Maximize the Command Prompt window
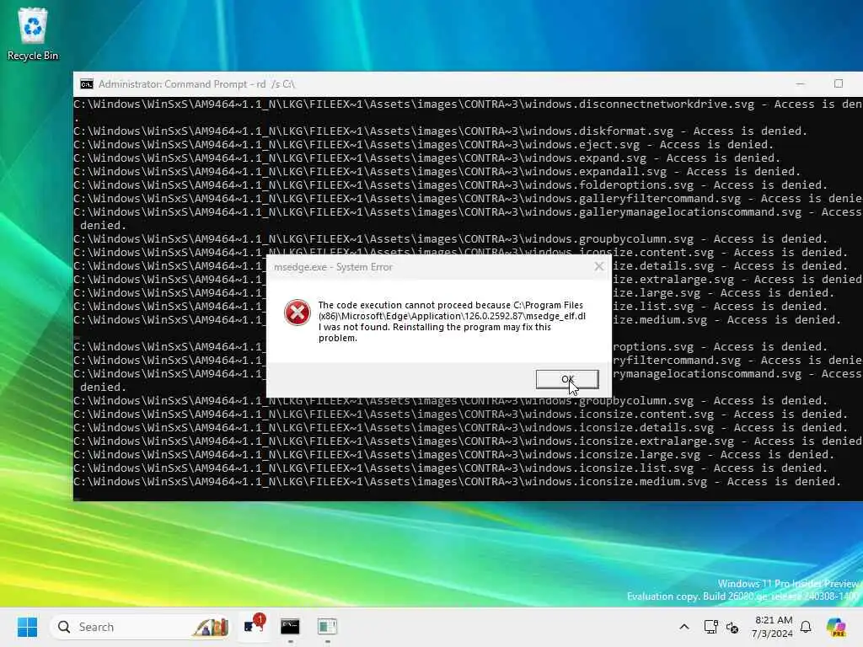Image resolution: width=863 pixels, height=647 pixels. [839, 83]
